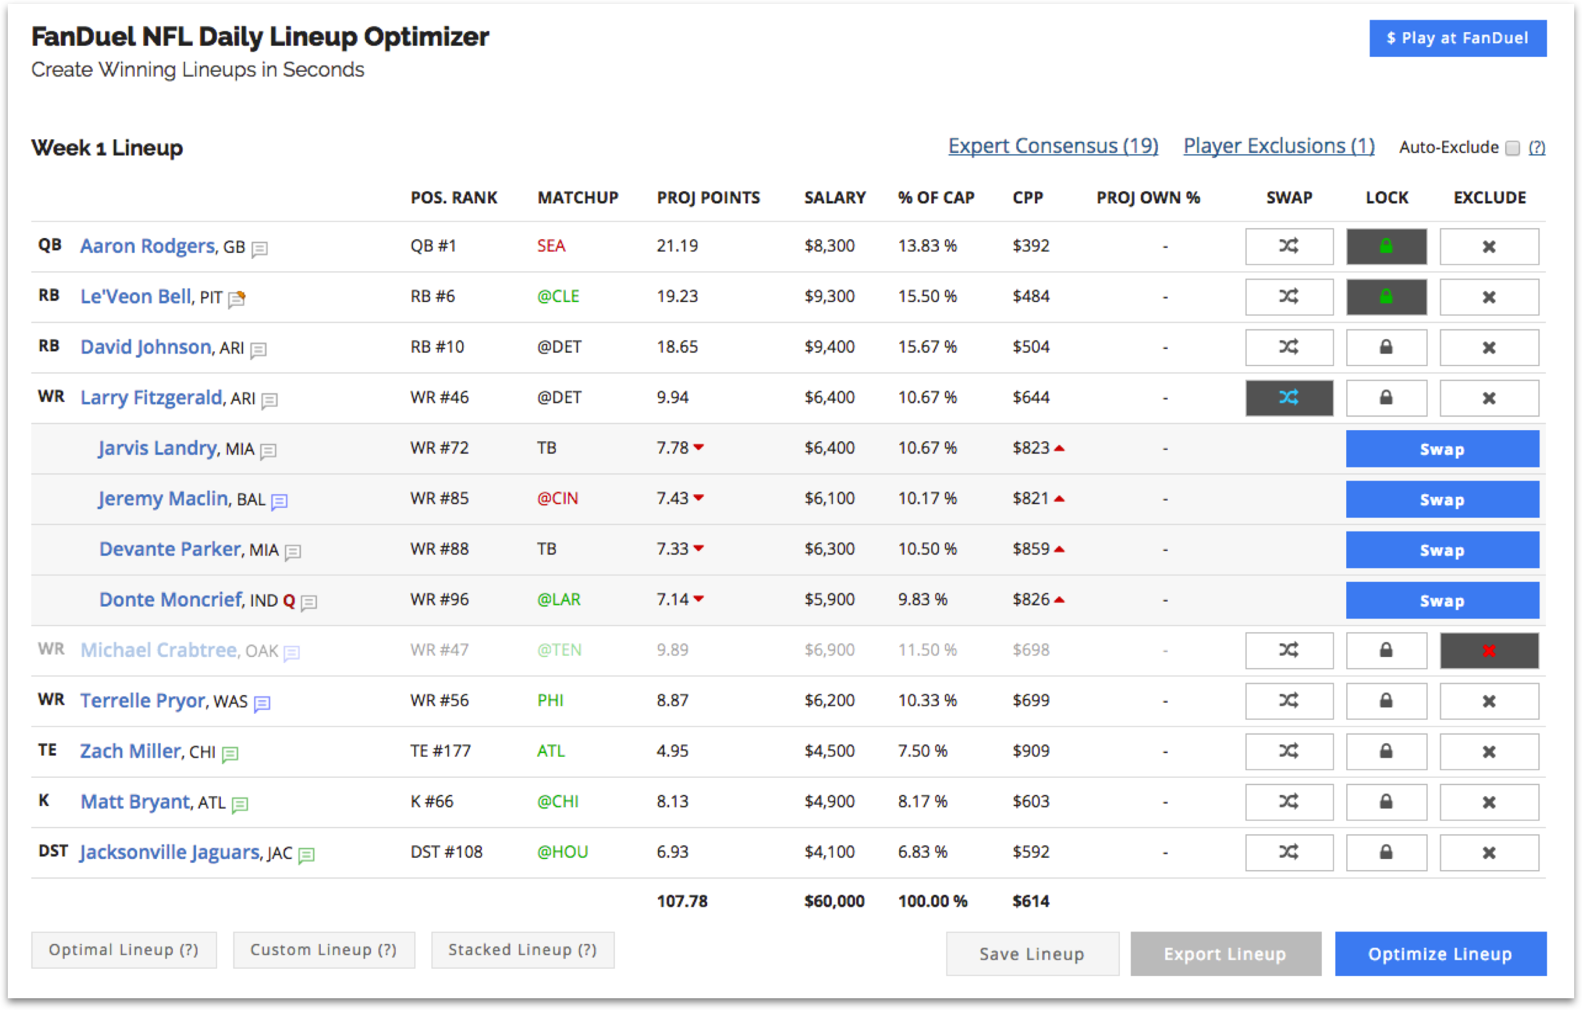Exclude Terrelle Pryor with X button
The image size is (1582, 1010).
1489,701
